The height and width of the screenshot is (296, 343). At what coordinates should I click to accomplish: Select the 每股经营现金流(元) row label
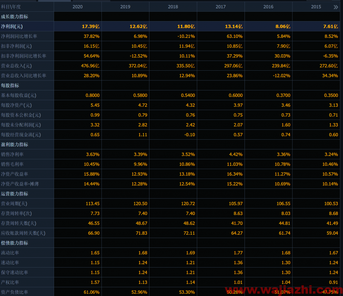coord(21,135)
